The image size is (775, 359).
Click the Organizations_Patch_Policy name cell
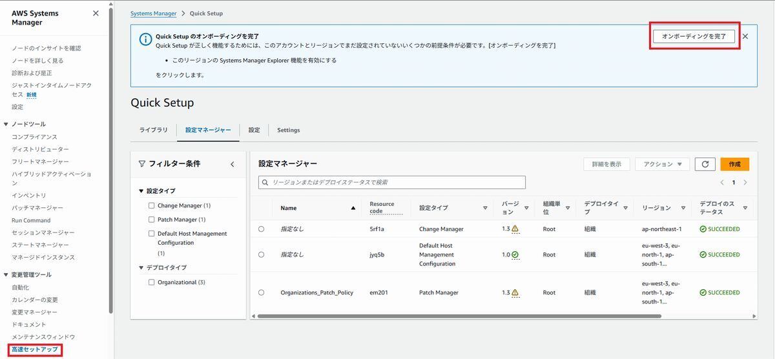coord(317,292)
